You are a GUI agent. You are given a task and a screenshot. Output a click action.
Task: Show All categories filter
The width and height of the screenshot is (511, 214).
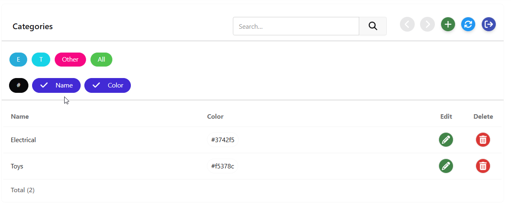(101, 60)
